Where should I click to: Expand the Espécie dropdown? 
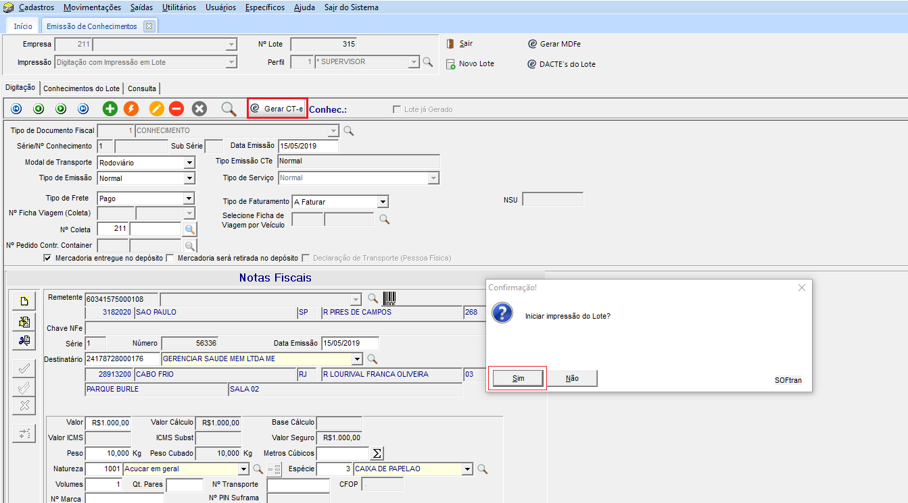(x=467, y=469)
